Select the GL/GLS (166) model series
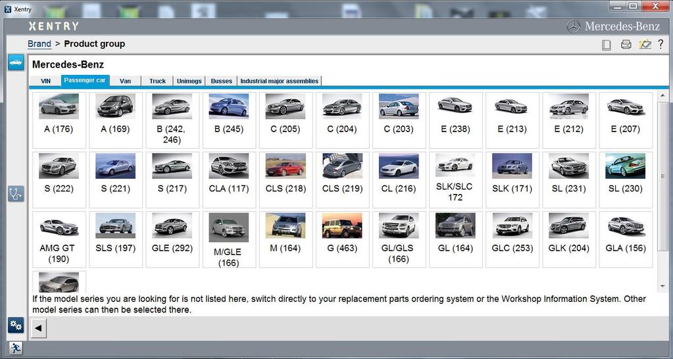The width and height of the screenshot is (673, 359). (x=399, y=239)
